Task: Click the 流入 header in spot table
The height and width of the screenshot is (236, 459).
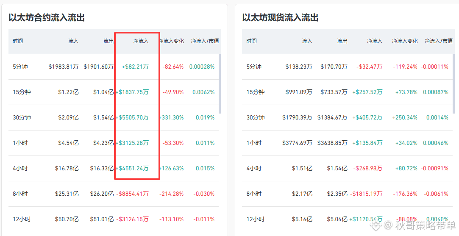Action: pos(307,41)
